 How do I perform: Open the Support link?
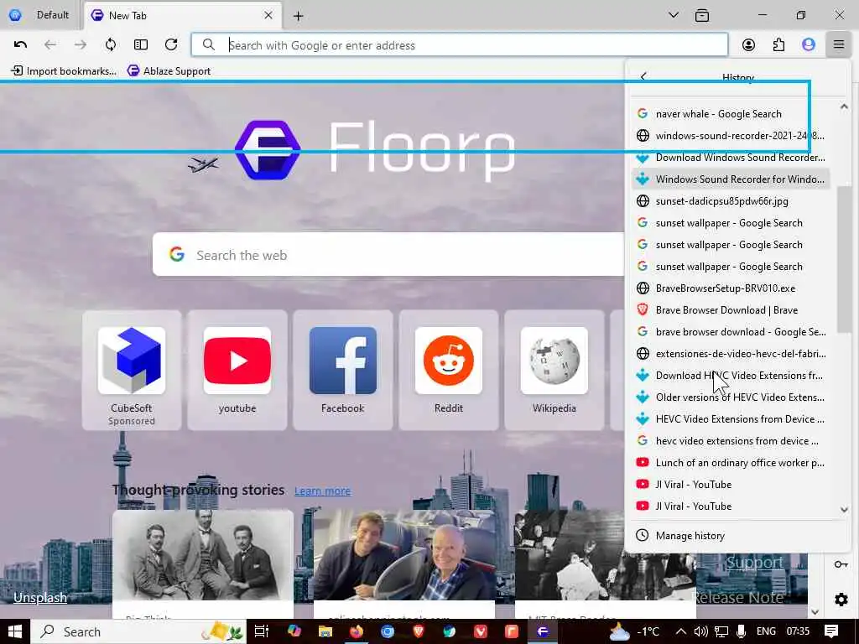(x=754, y=563)
